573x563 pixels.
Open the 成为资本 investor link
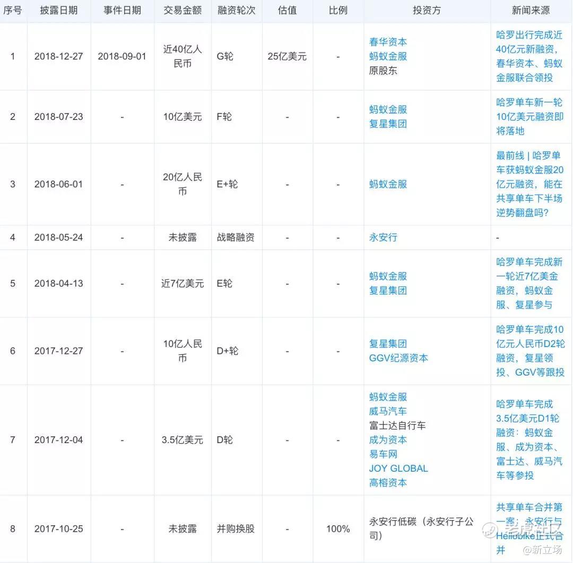(x=388, y=440)
